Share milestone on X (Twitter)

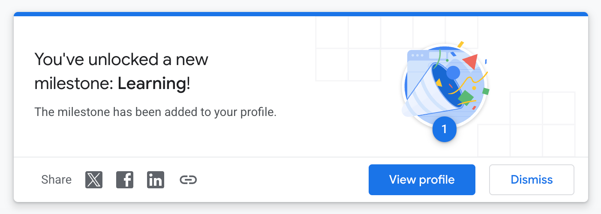click(x=94, y=180)
